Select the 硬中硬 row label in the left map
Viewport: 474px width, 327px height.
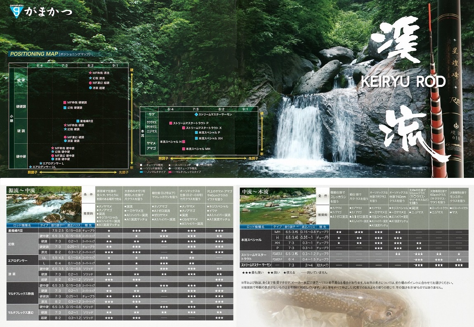coord(21,156)
